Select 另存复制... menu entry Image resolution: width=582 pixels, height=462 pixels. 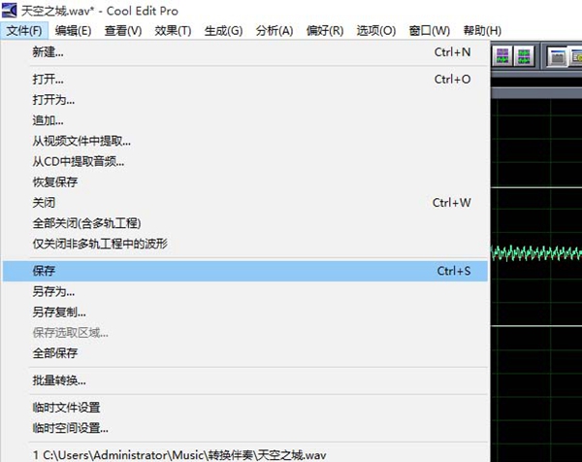pos(245,312)
